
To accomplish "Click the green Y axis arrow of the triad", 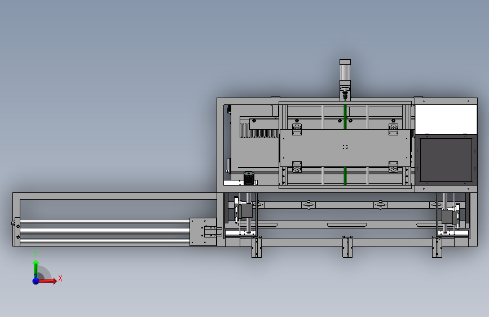I will (x=36, y=268).
